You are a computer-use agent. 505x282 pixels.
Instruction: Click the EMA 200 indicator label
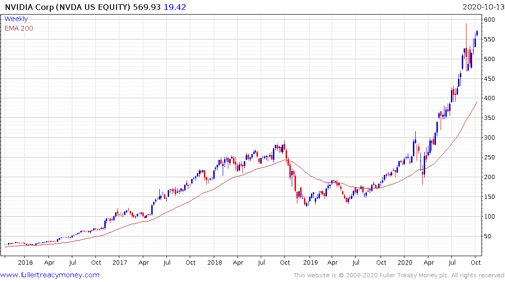(x=19, y=28)
